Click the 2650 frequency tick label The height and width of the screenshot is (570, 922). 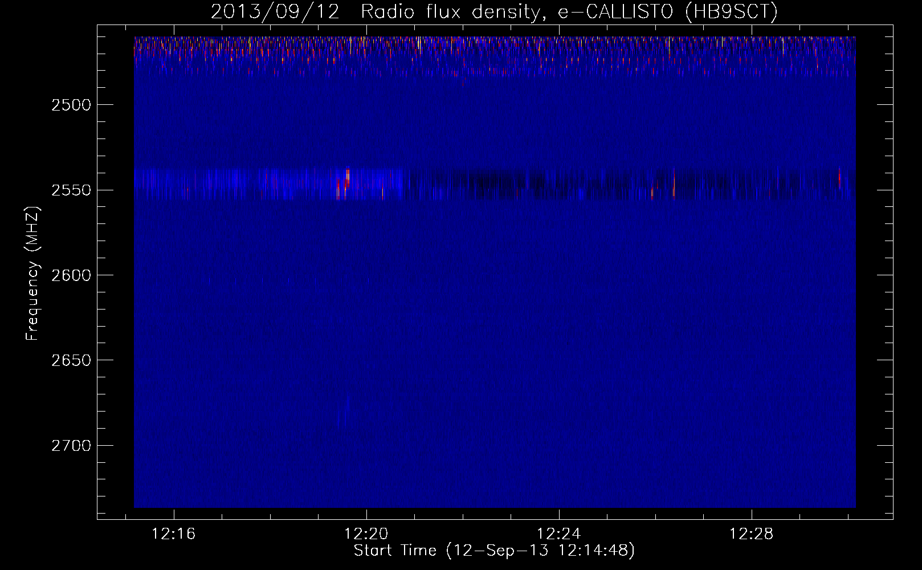[71, 360]
